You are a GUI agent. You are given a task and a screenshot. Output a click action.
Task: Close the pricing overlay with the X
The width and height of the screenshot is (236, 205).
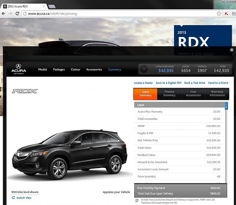click(232, 50)
